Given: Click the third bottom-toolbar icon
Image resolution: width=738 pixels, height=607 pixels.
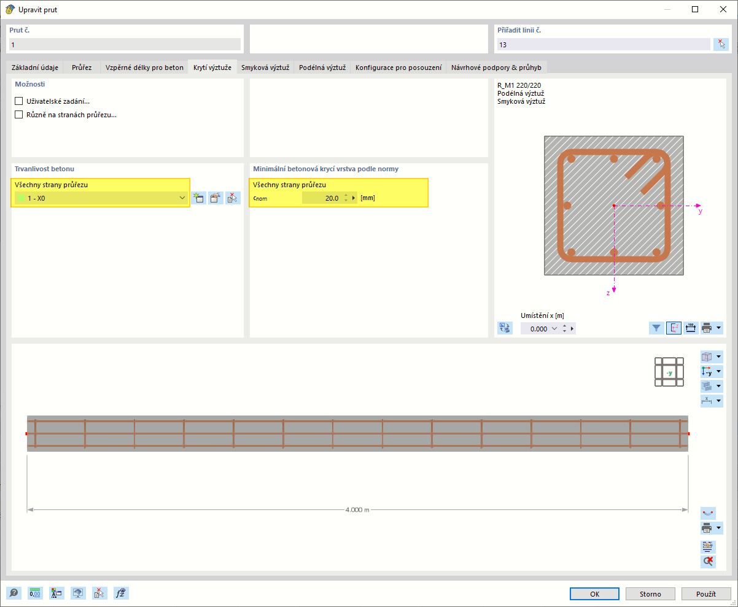Looking at the screenshot, I should pos(56,593).
